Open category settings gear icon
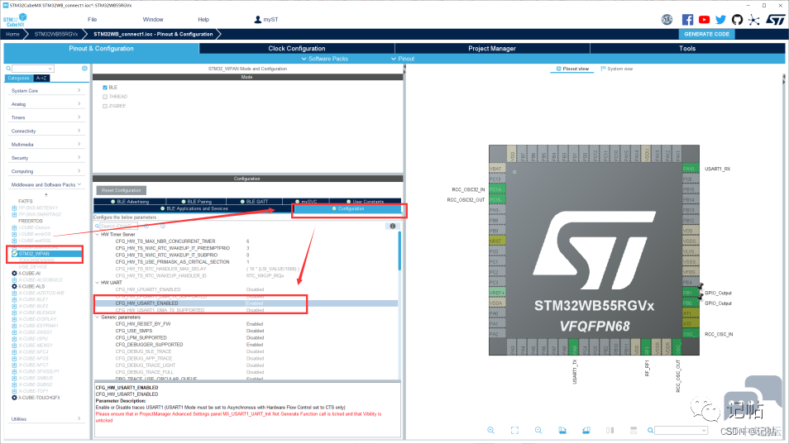 pyautogui.click(x=84, y=69)
